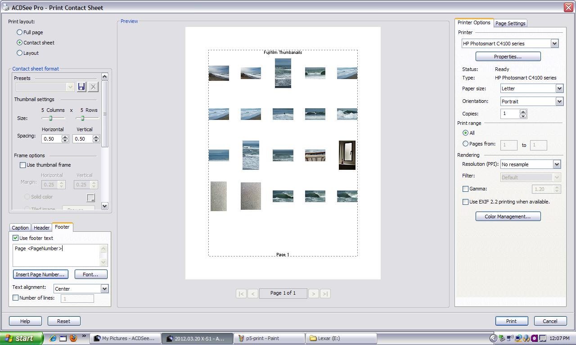
Task: Switch to the Page Settings tab
Action: pyautogui.click(x=510, y=23)
